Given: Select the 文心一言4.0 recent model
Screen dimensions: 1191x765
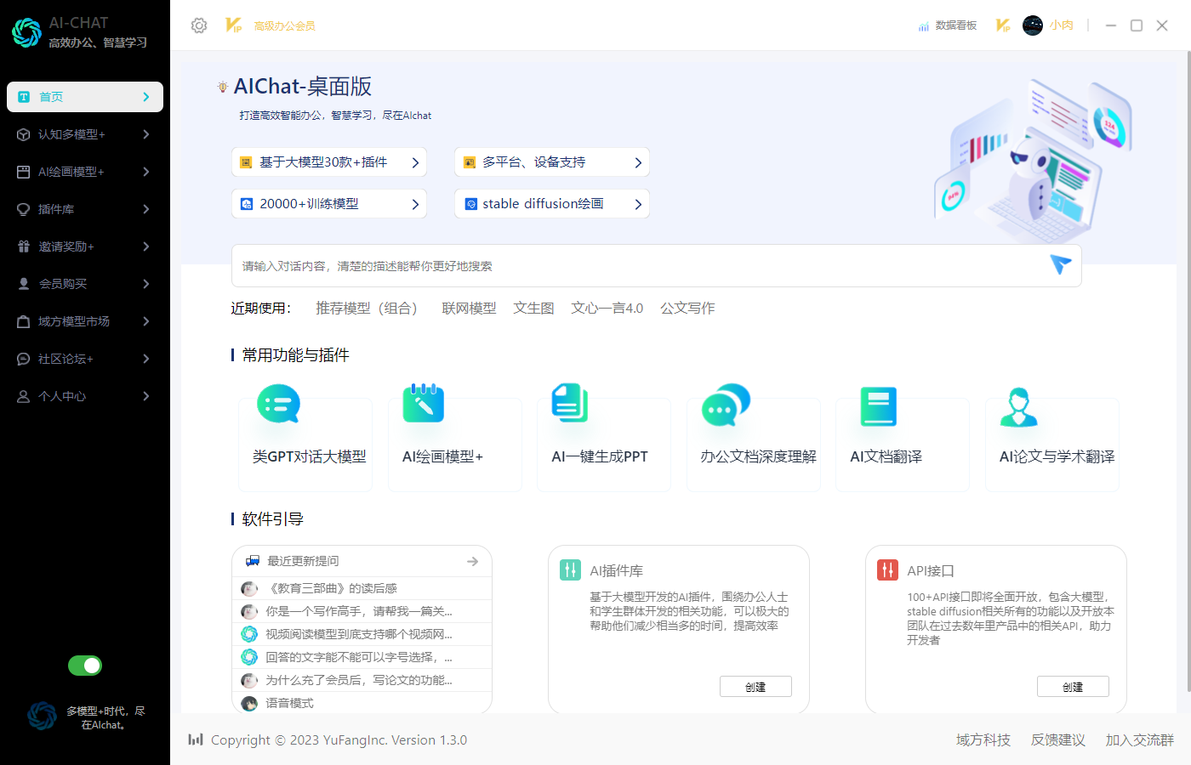Looking at the screenshot, I should point(607,308).
